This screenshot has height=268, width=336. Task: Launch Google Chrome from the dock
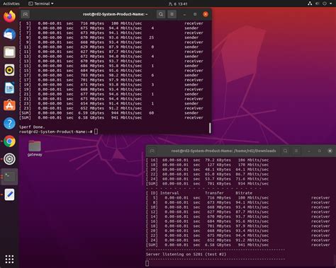point(9,141)
